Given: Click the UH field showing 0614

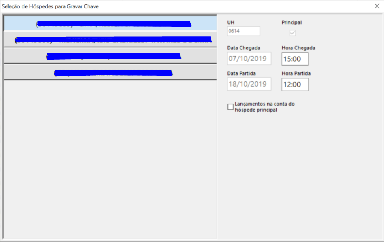Looking at the screenshot, I should (244, 31).
